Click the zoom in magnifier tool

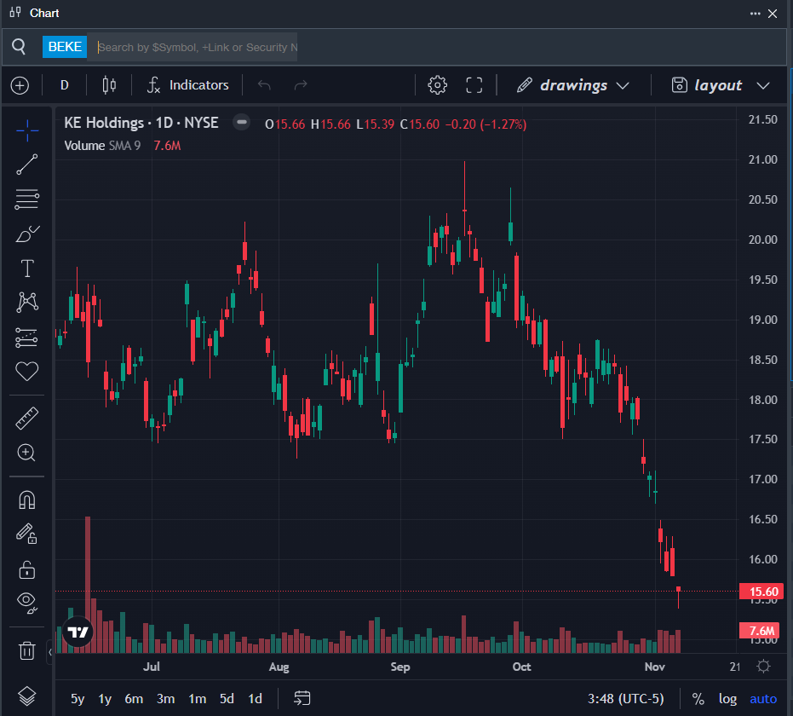pos(27,453)
